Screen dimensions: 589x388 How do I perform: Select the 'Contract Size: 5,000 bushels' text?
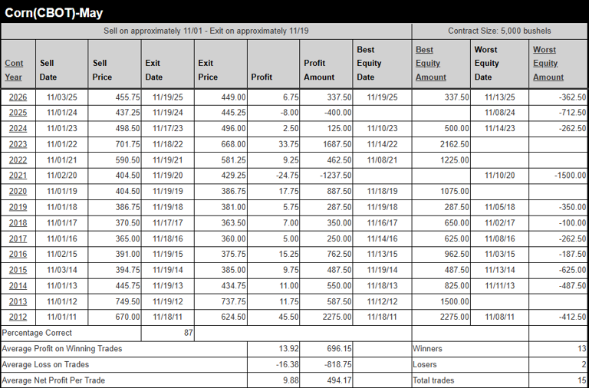(499, 31)
